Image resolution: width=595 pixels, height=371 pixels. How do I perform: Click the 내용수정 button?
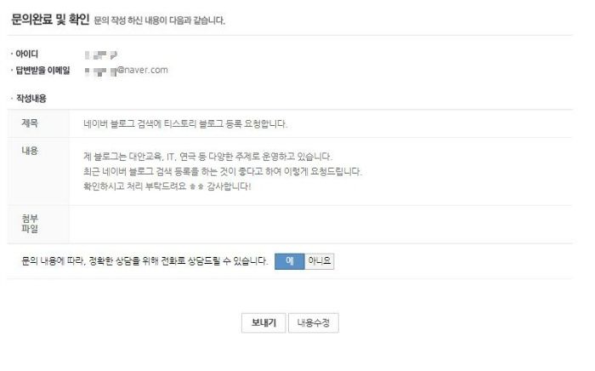coord(314,322)
